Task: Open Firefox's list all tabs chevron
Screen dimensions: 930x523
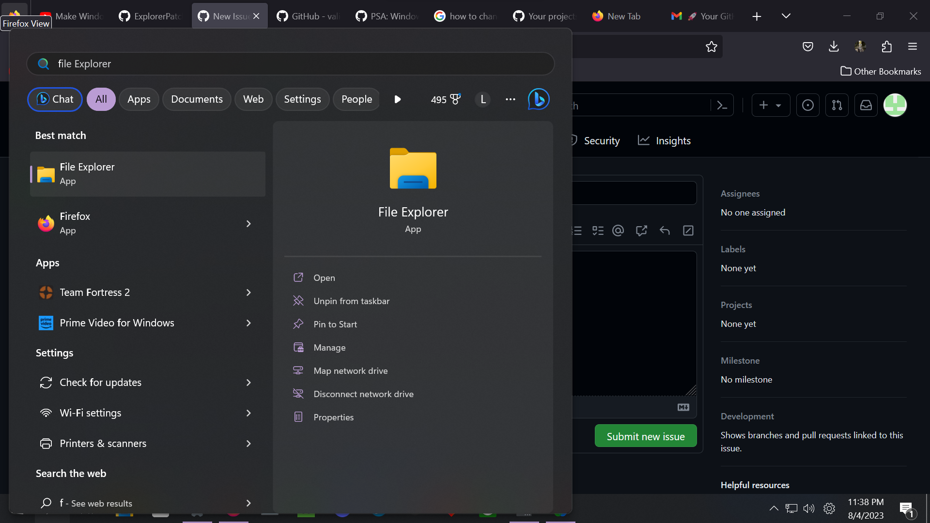Action: point(786,15)
